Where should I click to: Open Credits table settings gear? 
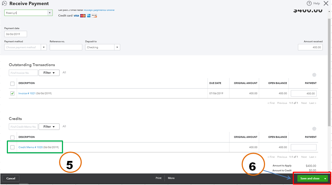pyautogui.click(x=314, y=129)
